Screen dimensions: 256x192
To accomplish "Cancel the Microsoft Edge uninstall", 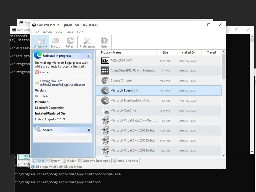I will pos(45,72).
